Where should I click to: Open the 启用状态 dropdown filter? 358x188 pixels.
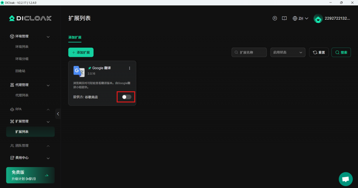point(287,53)
